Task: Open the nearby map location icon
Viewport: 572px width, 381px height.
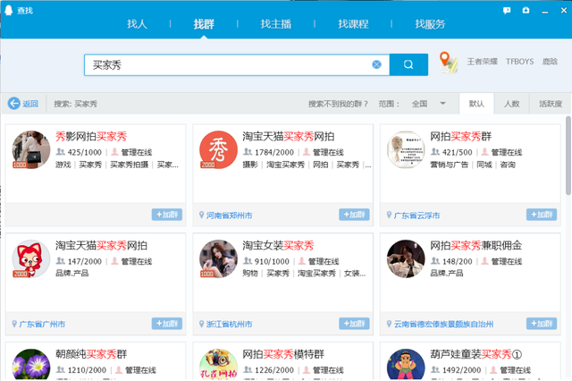Action: pos(448,63)
